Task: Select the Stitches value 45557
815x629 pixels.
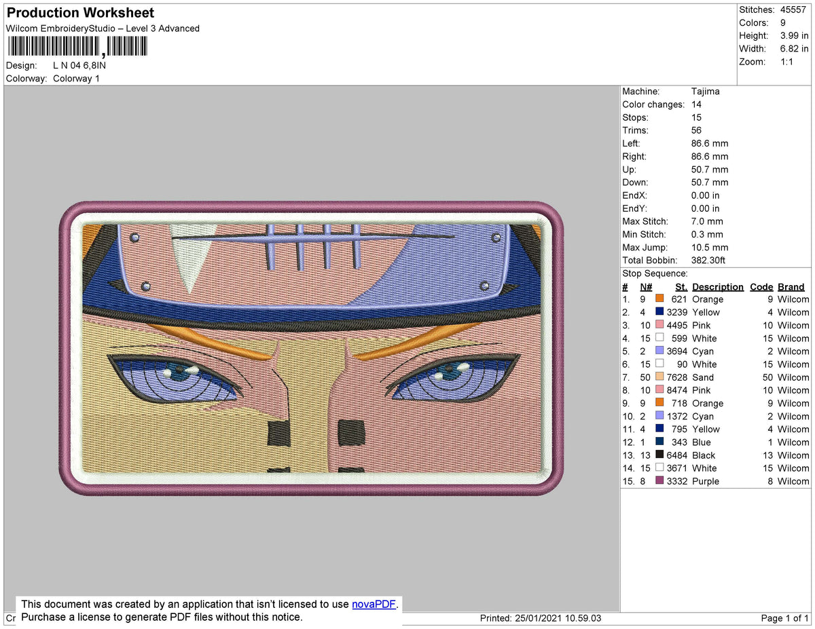Action: [x=794, y=10]
